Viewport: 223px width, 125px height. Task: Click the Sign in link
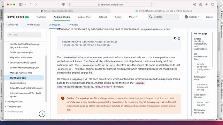[209, 17]
